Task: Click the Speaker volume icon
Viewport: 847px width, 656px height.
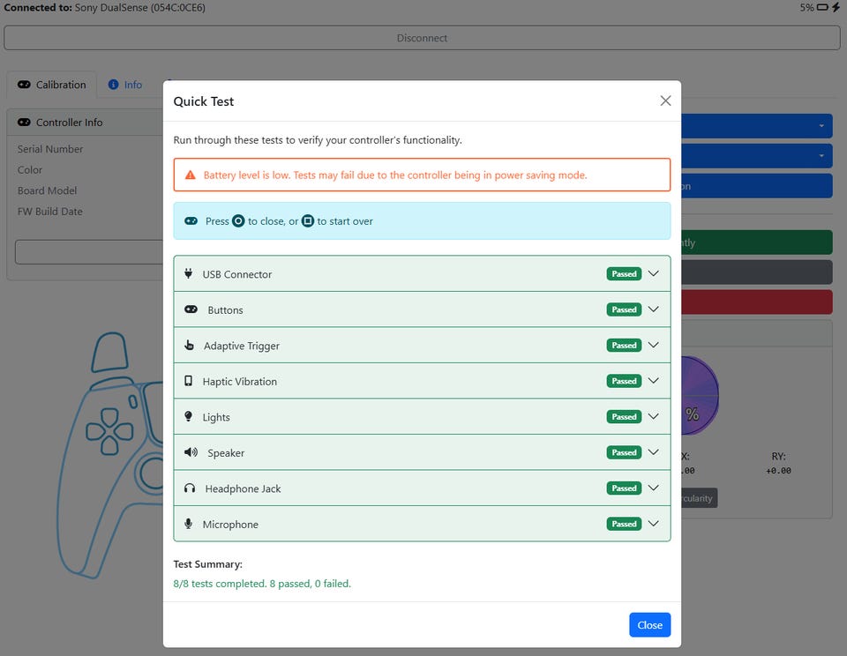Action: pos(191,452)
